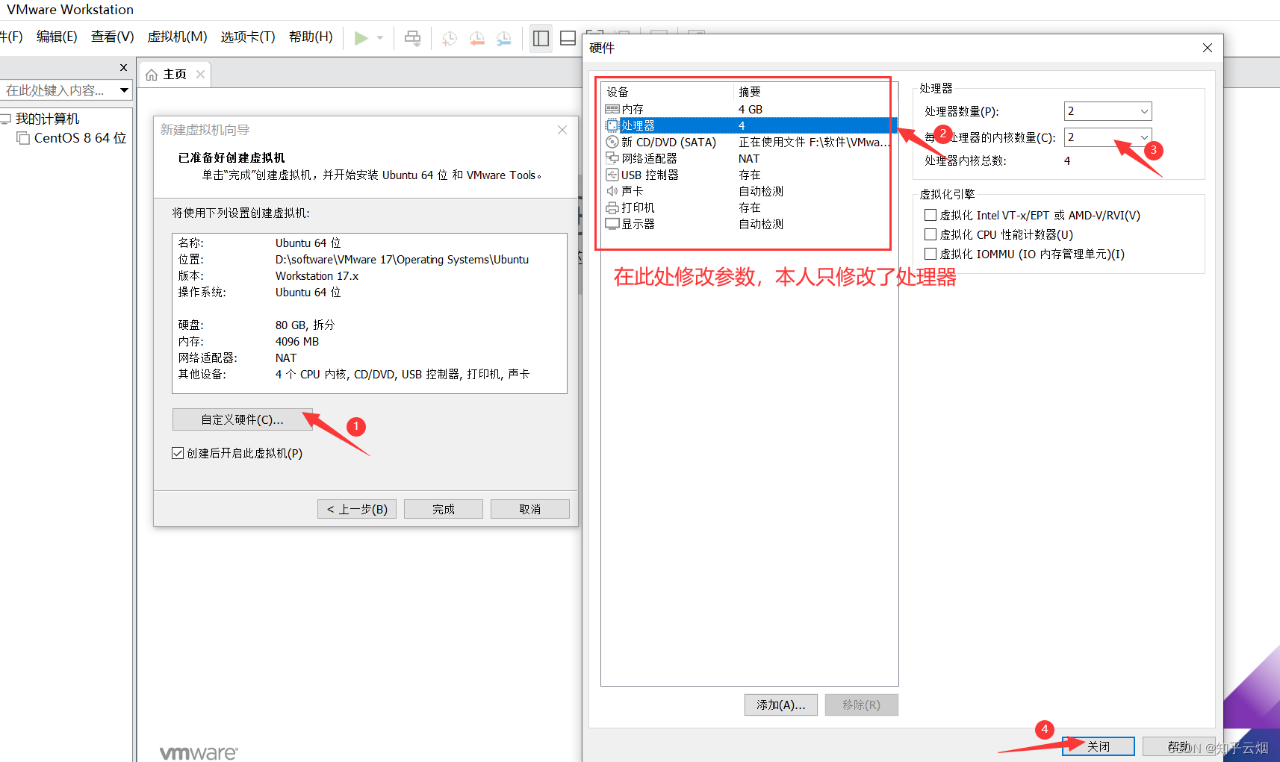Open the 查看(V) menu

click(112, 37)
